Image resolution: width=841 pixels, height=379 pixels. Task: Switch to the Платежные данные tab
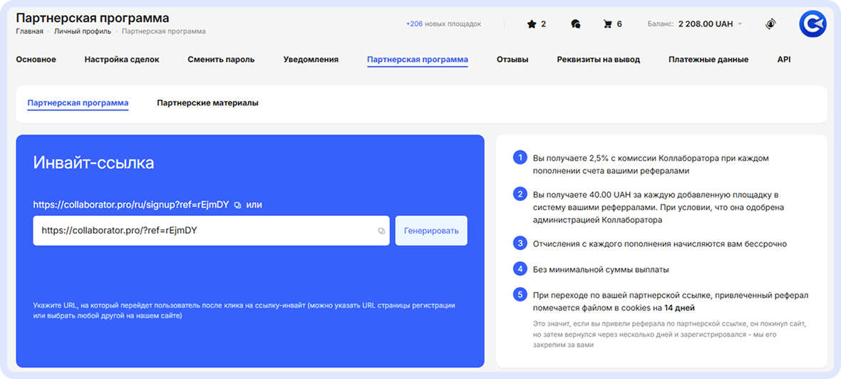click(708, 60)
